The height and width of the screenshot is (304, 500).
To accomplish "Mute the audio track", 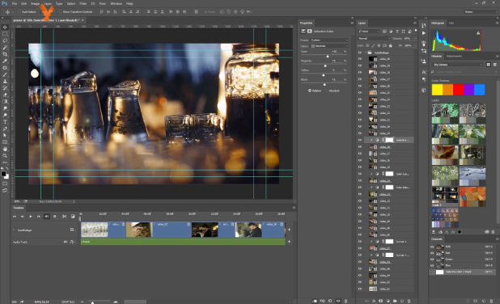I will click(x=66, y=242).
